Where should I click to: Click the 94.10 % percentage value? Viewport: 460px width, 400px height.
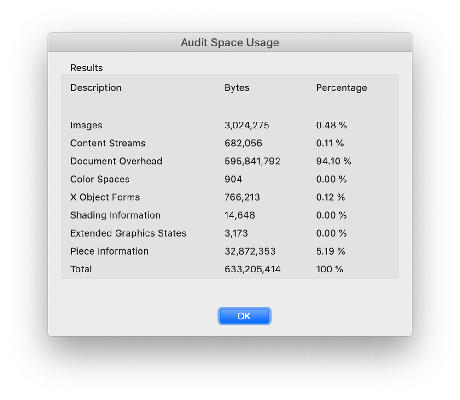tap(333, 161)
